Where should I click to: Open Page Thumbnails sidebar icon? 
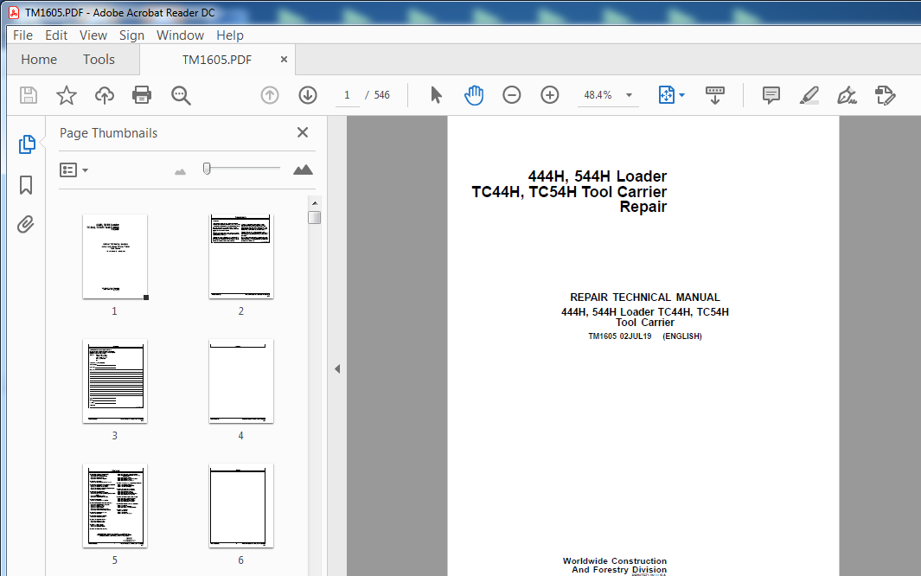[x=27, y=144]
